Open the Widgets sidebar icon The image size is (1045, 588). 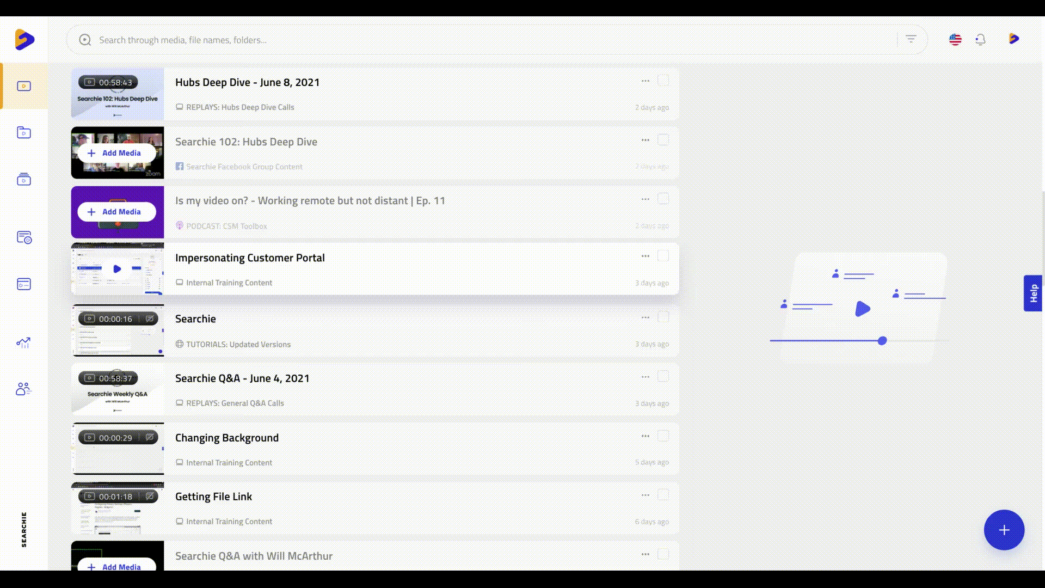coord(24,284)
